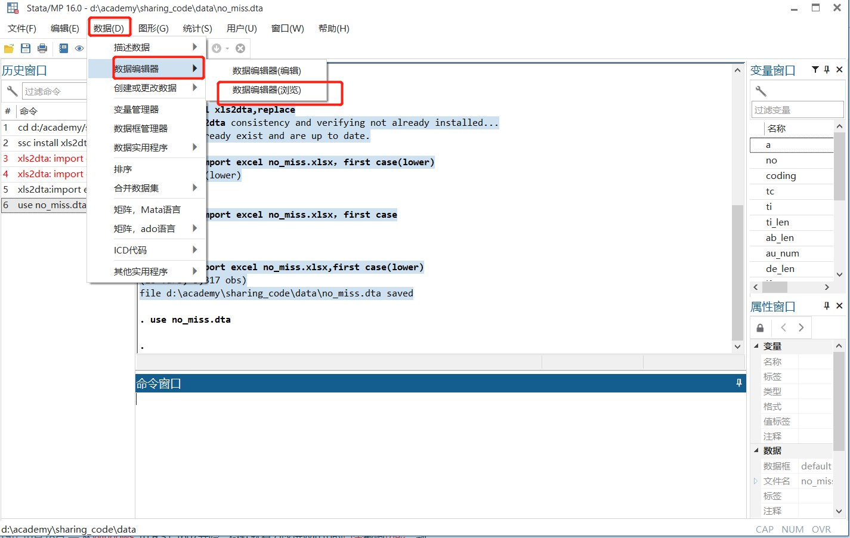Open a dataset using the folder icon
Screen dimensions: 850x538
(8, 48)
